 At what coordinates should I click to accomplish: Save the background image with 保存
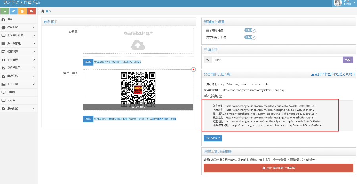coord(88,62)
